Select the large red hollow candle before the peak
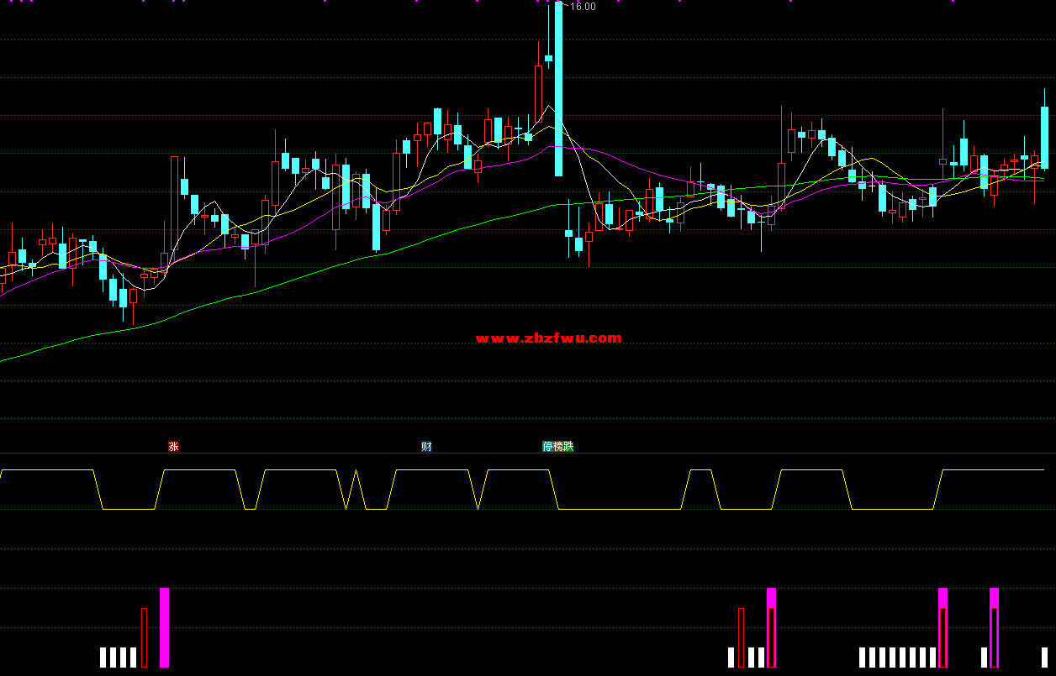This screenshot has width=1056, height=676. (538, 94)
